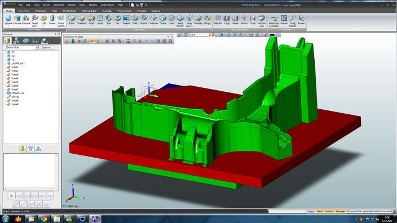Toggle the Manager panel button
The width and height of the screenshot is (397, 223).
click(341, 211)
